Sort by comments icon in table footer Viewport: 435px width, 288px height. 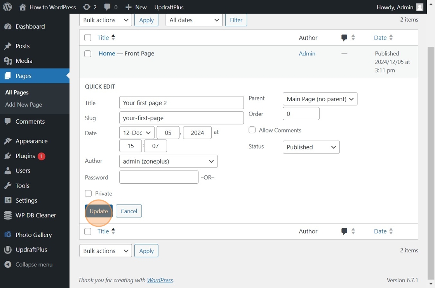pos(344,231)
